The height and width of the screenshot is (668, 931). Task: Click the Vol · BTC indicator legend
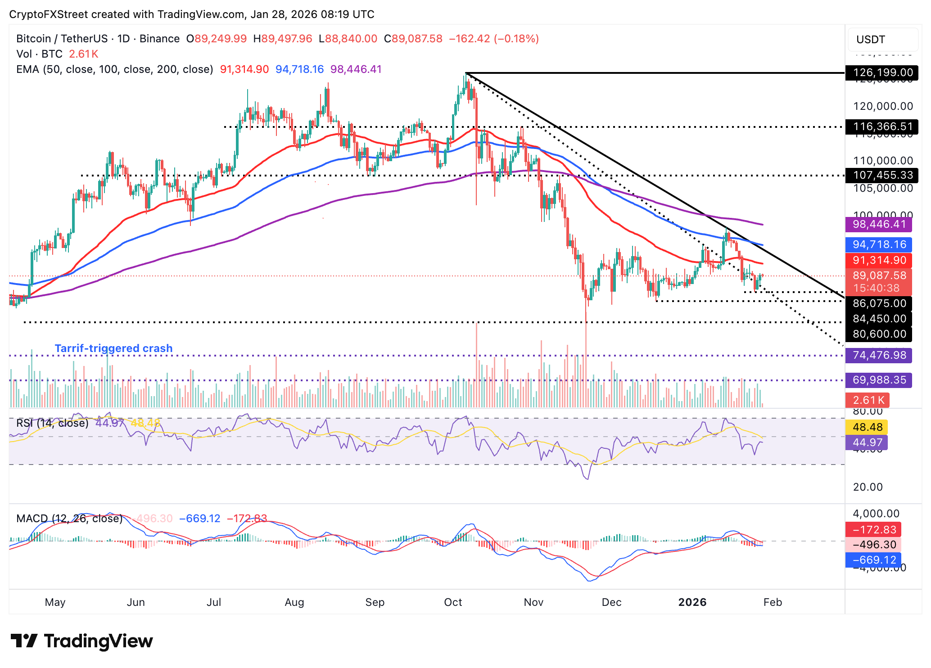pos(40,54)
